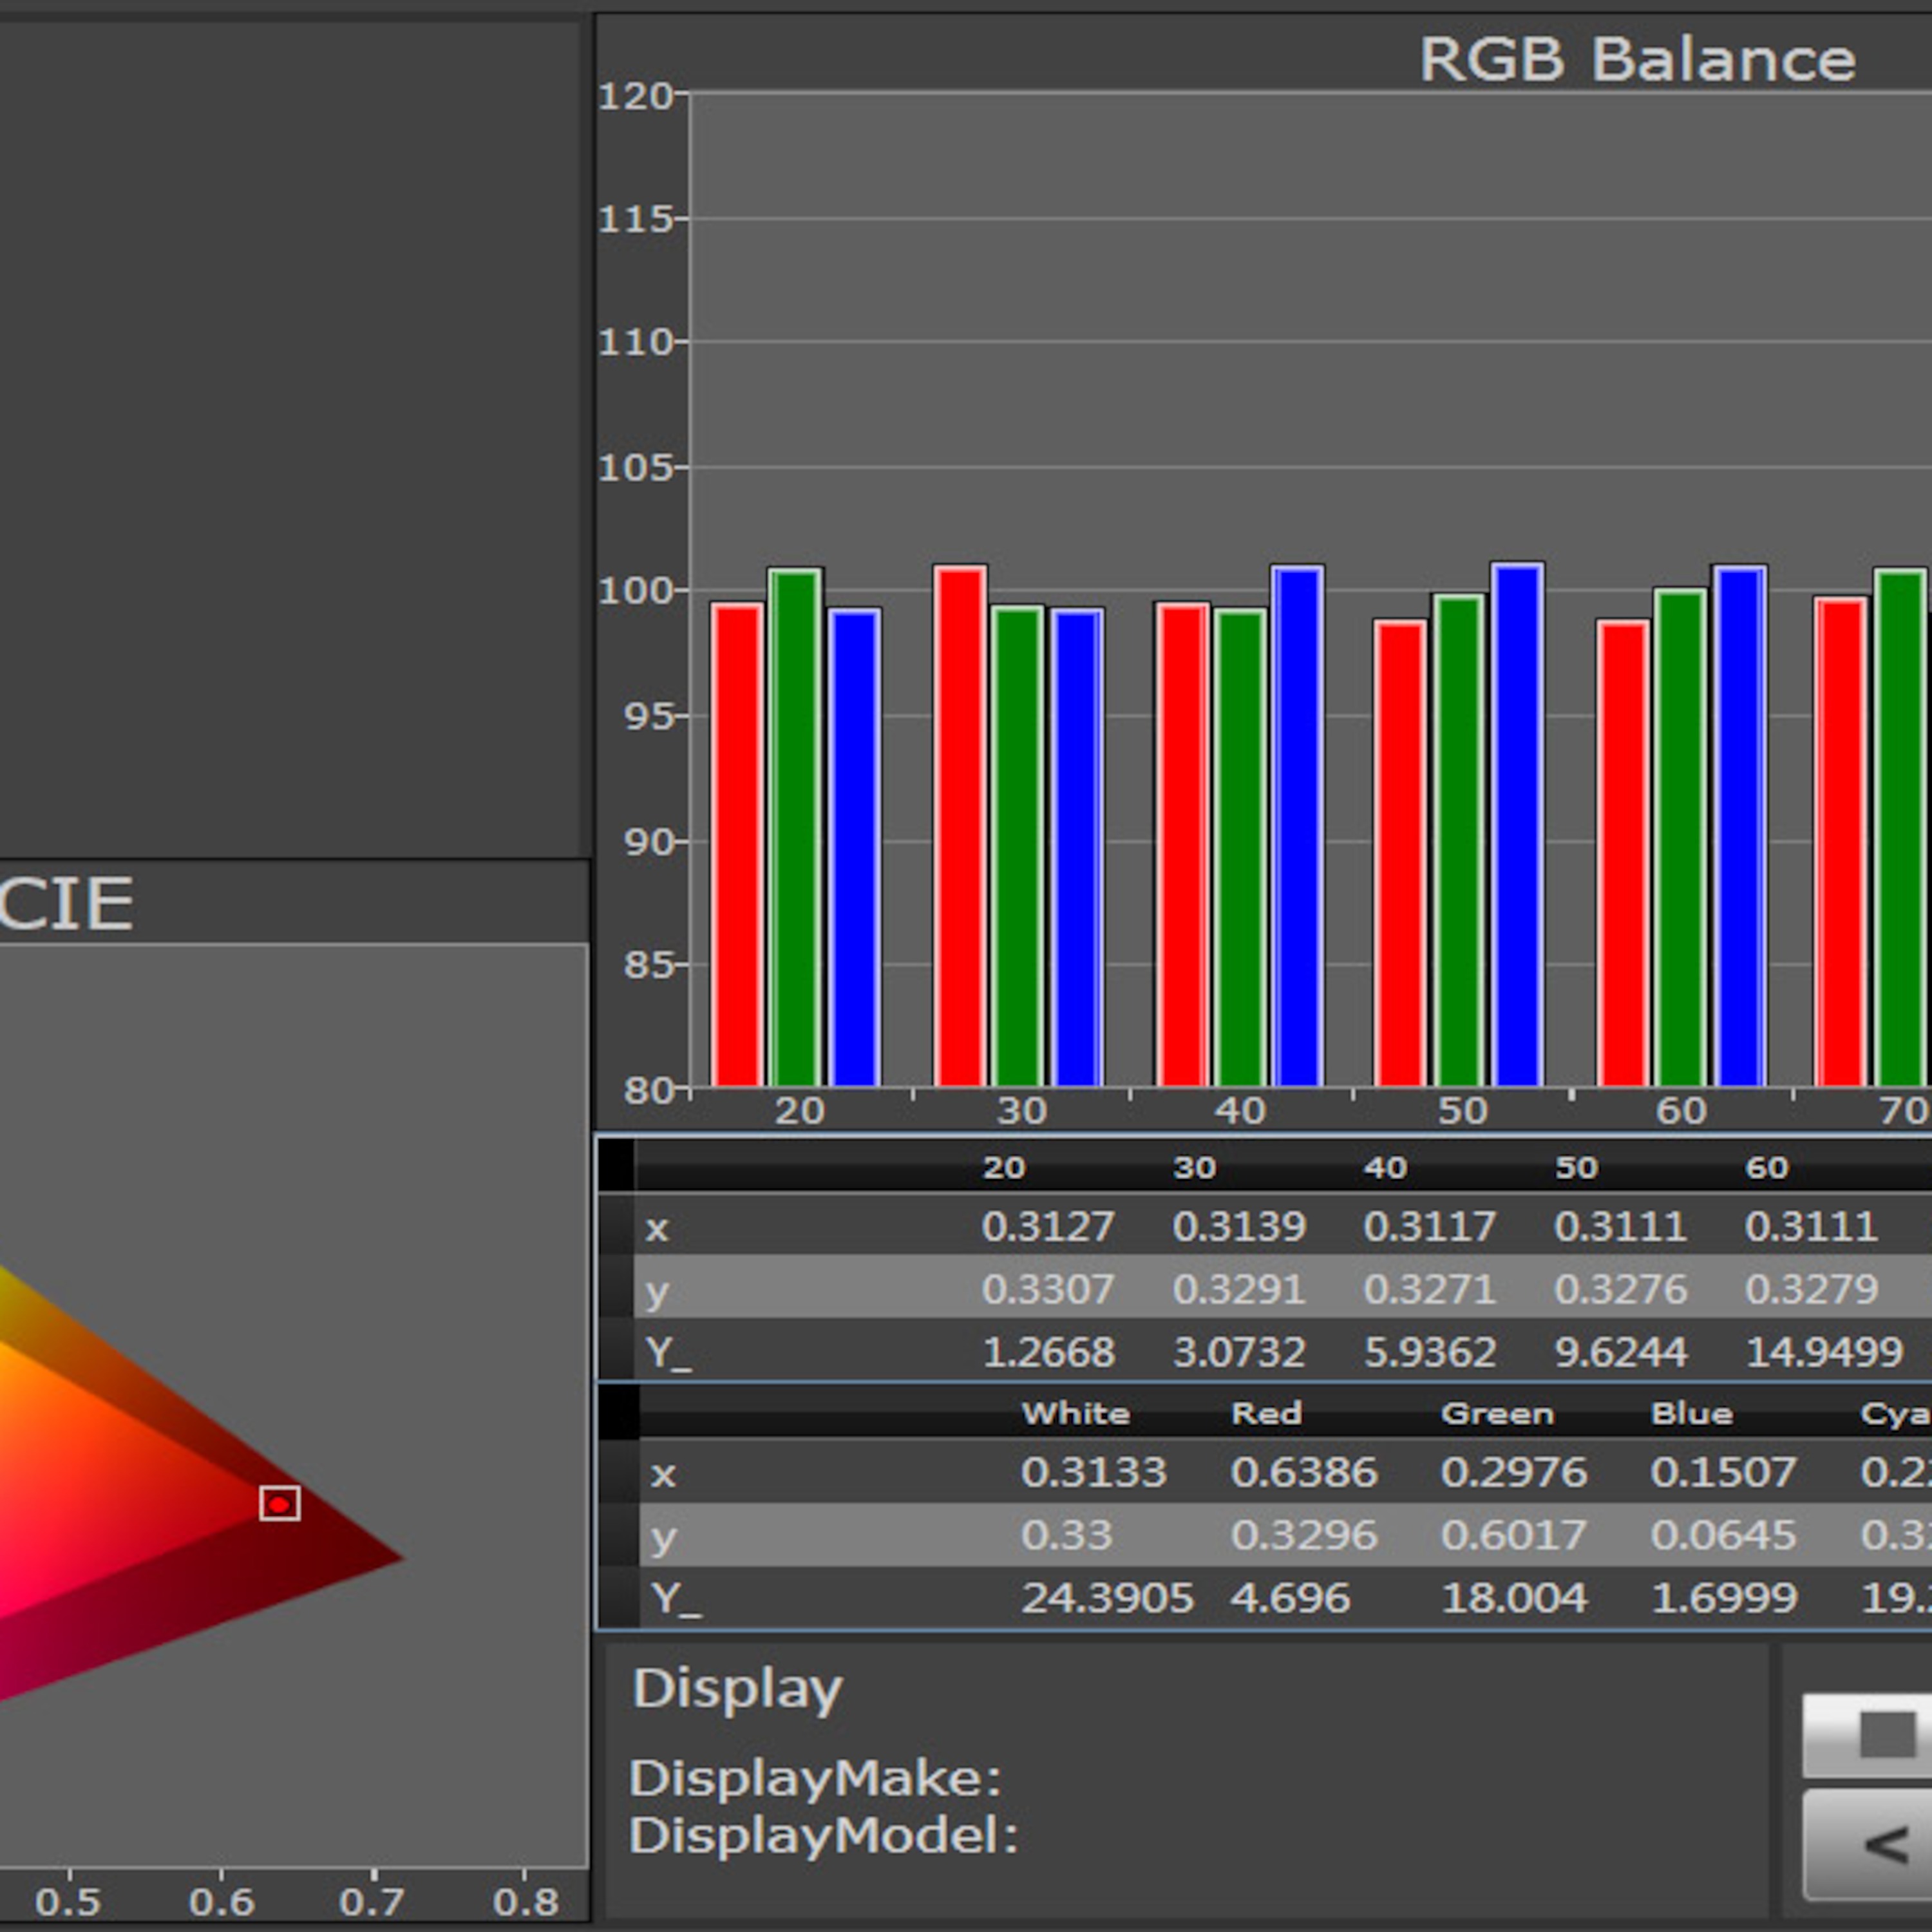Click the luminance value 9.6244
This screenshot has height=1932, width=1932.
[x=1621, y=1352]
